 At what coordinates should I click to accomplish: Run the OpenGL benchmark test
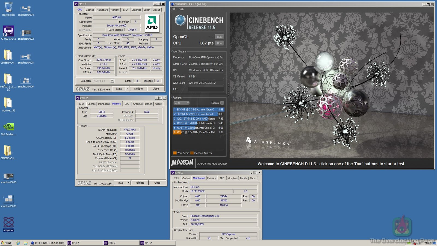[219, 37]
